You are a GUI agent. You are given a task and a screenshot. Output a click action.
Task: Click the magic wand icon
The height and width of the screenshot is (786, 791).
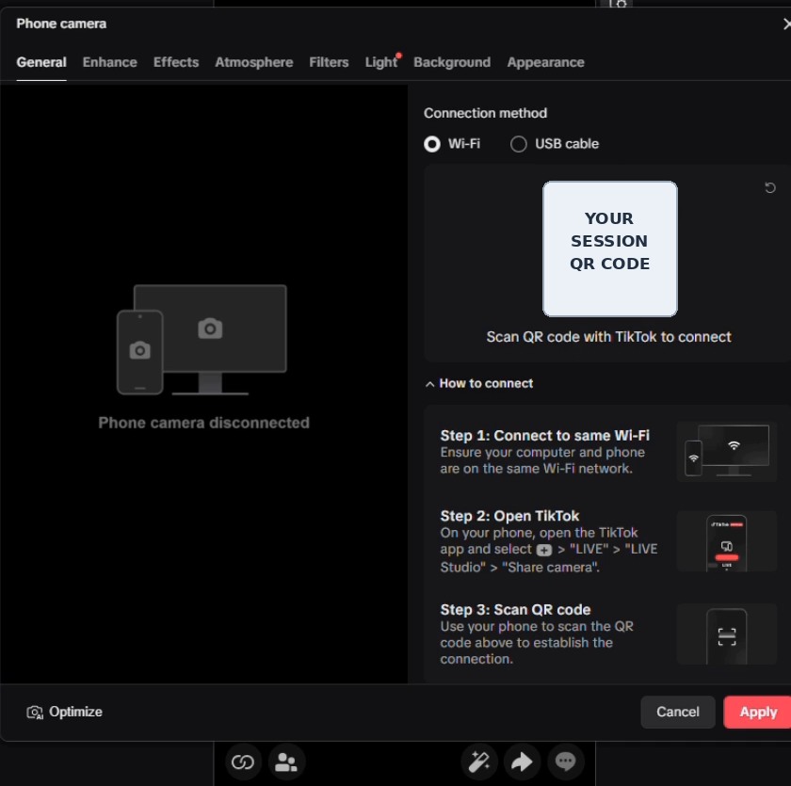[478, 762]
